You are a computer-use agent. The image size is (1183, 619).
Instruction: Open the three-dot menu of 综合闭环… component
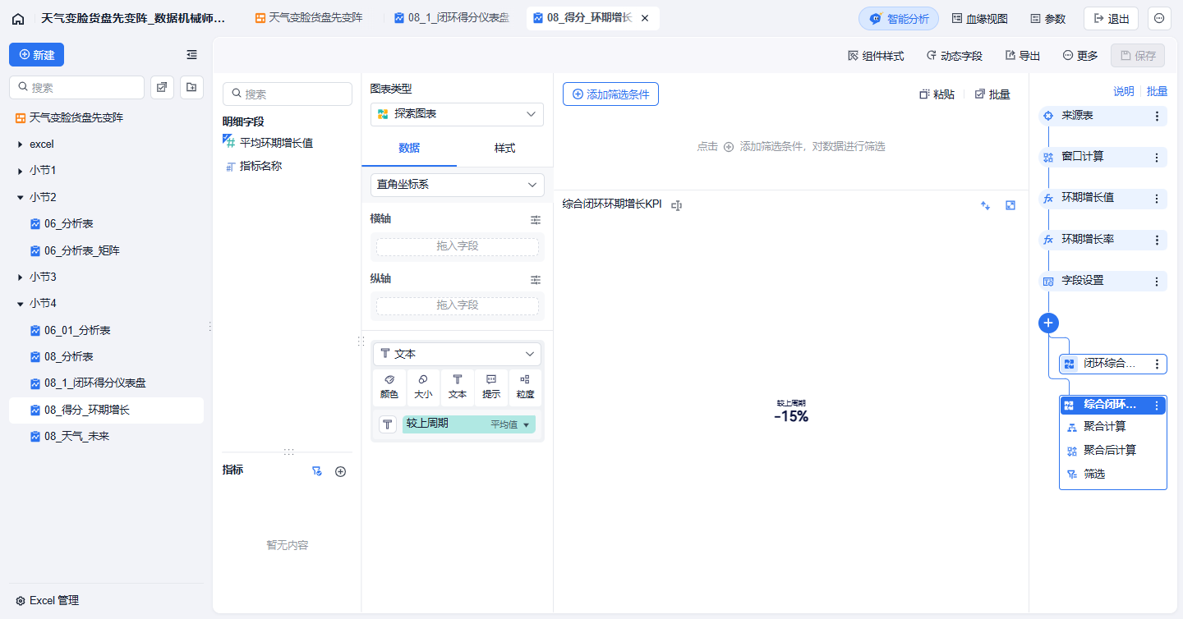pos(1157,405)
